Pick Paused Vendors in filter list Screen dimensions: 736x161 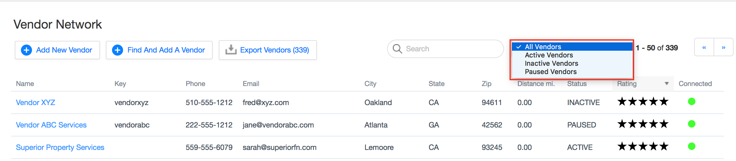pos(550,72)
